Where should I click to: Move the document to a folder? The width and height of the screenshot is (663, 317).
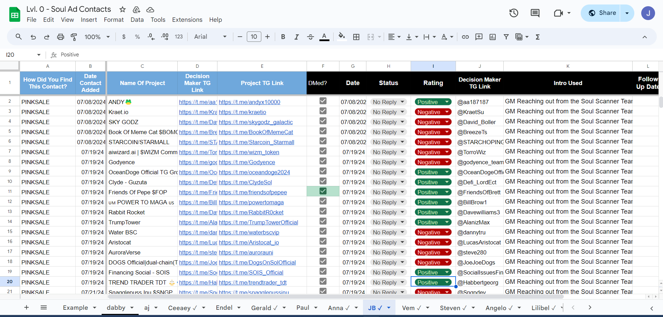pyautogui.click(x=137, y=9)
